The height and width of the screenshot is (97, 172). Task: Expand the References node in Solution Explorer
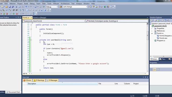click(152, 31)
